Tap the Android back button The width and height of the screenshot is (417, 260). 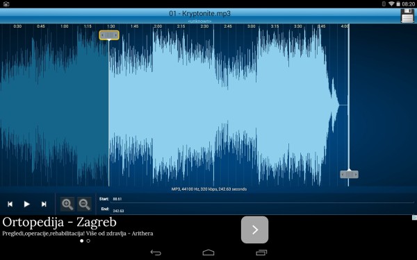pos(156,252)
